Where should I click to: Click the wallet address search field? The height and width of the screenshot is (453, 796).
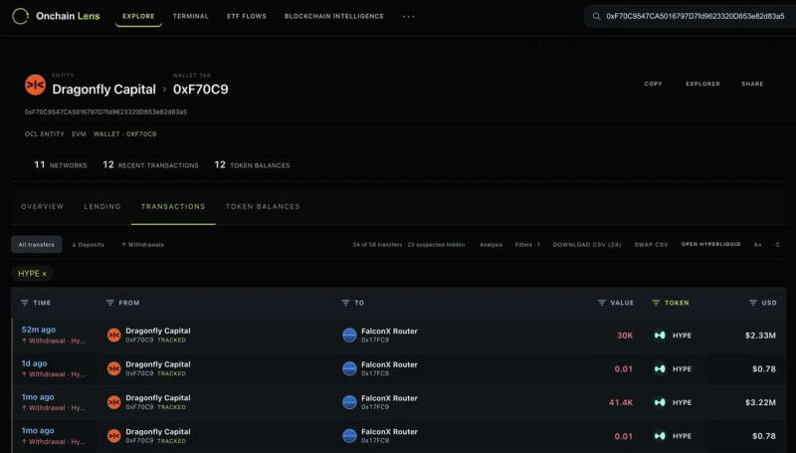691,16
